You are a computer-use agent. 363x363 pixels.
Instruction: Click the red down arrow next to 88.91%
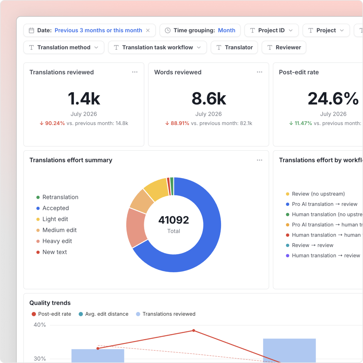click(167, 123)
